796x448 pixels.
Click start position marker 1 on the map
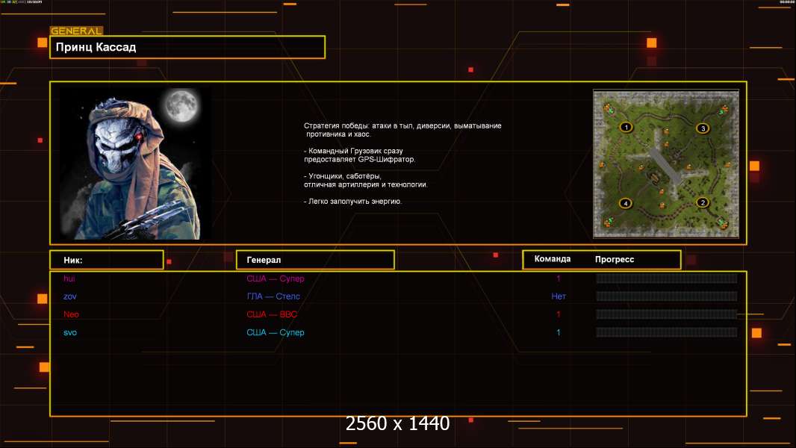pyautogui.click(x=626, y=128)
